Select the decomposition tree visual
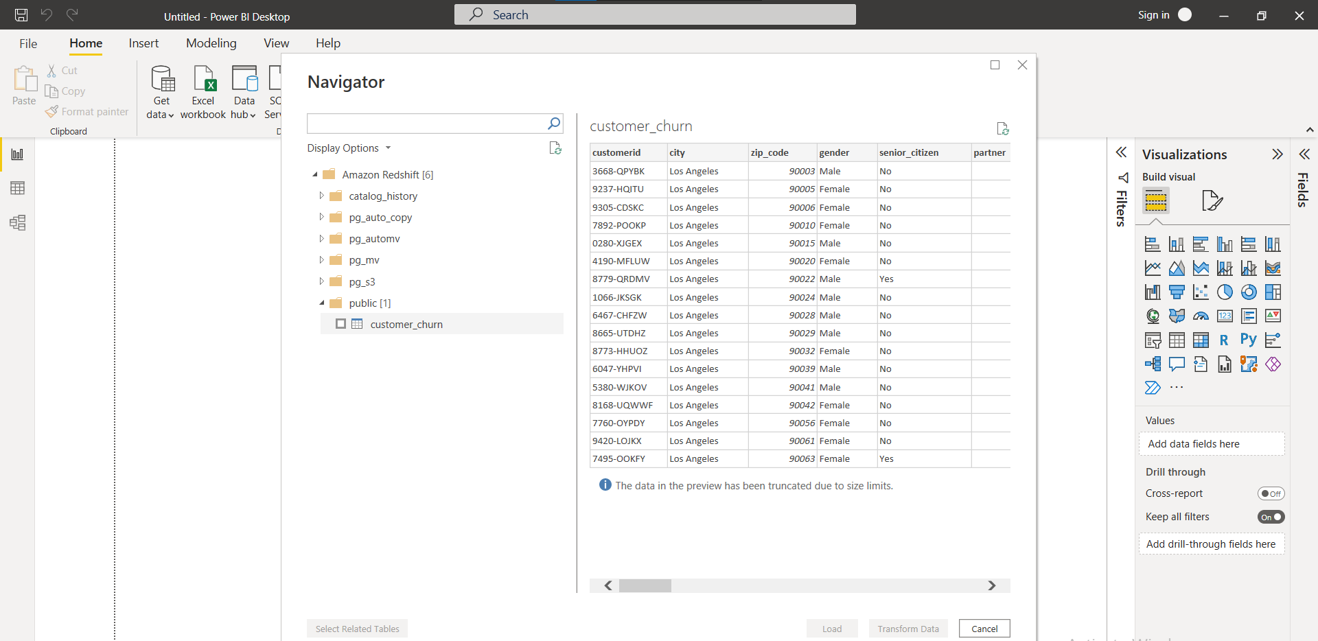 coord(1153,364)
